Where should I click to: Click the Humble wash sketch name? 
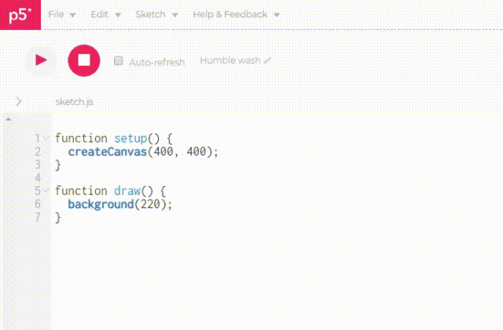pyautogui.click(x=230, y=60)
